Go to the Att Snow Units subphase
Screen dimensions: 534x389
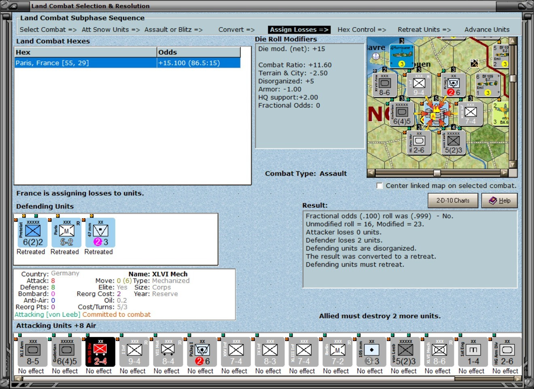pyautogui.click(x=111, y=29)
